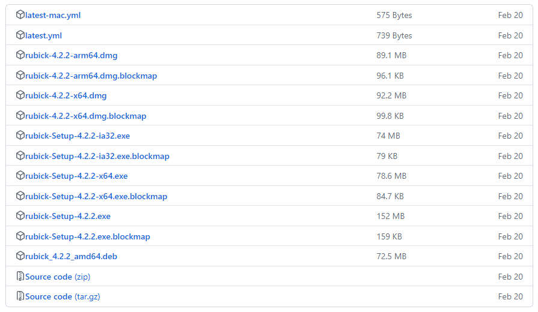This screenshot has height=312, width=538.
Task: Click package icon beside latest-mac.yml
Action: tap(20, 15)
